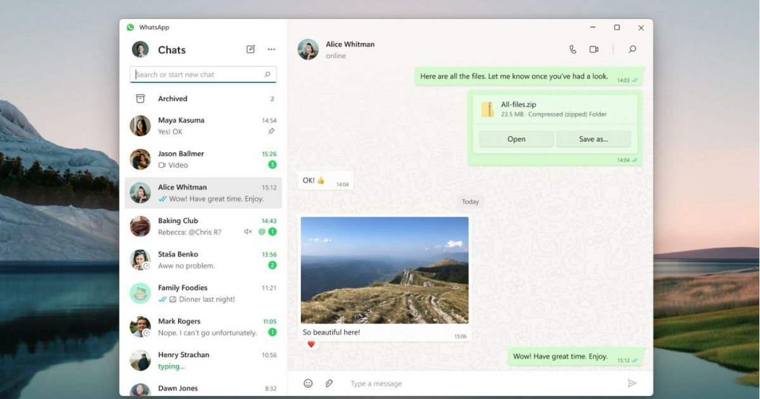Click the 'Nope. I can't go unfortunately.' preview
The height and width of the screenshot is (399, 760).
pos(208,333)
